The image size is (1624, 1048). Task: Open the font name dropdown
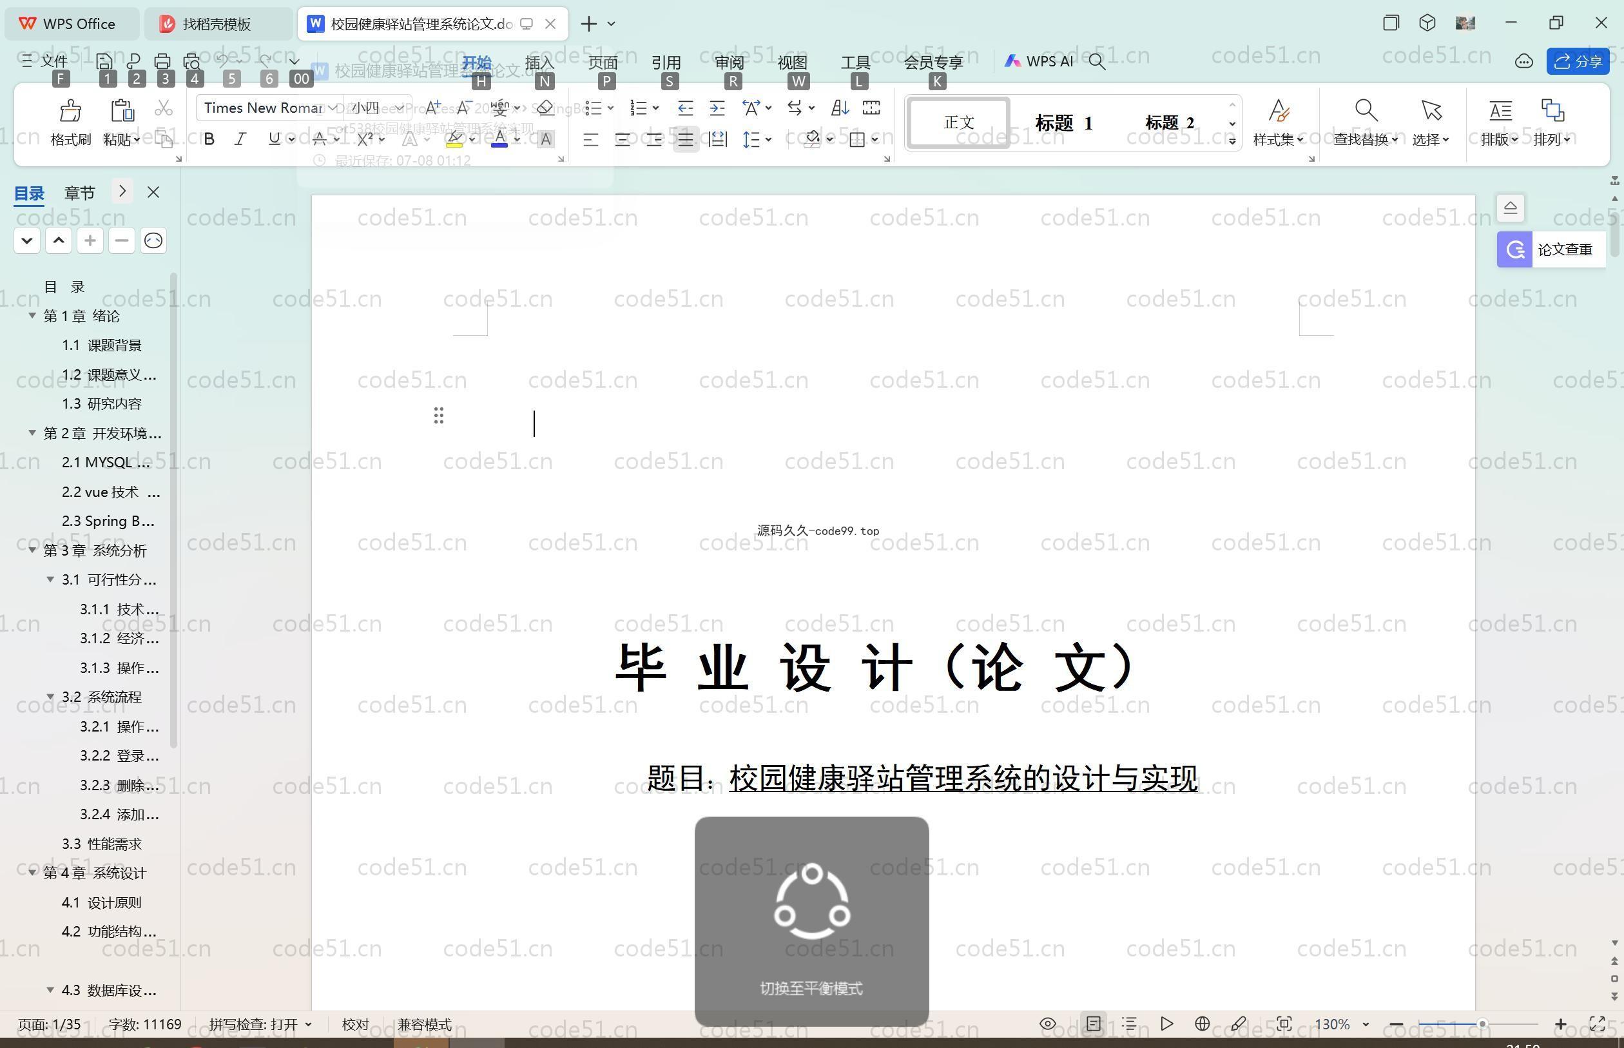[332, 108]
